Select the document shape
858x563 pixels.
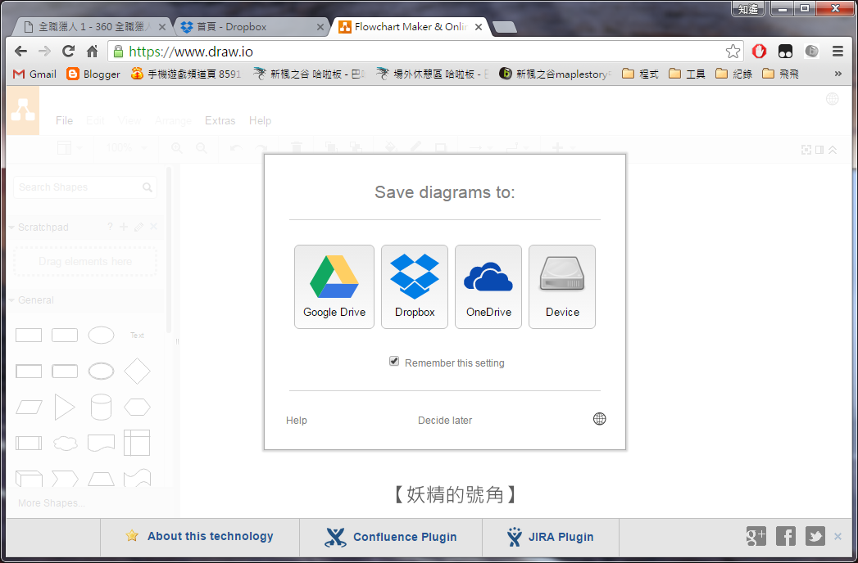pyautogui.click(x=102, y=443)
